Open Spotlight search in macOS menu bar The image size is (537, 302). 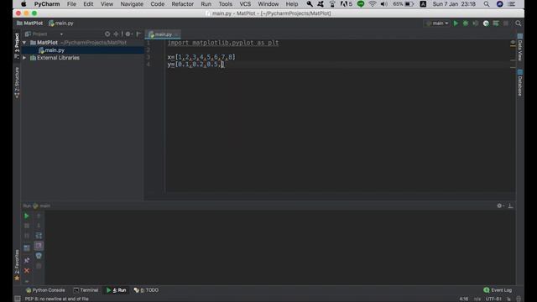(x=487, y=4)
